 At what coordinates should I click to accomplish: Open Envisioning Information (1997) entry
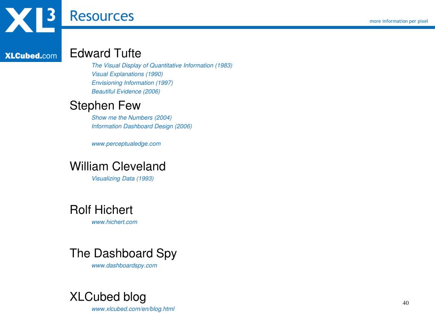133,83
